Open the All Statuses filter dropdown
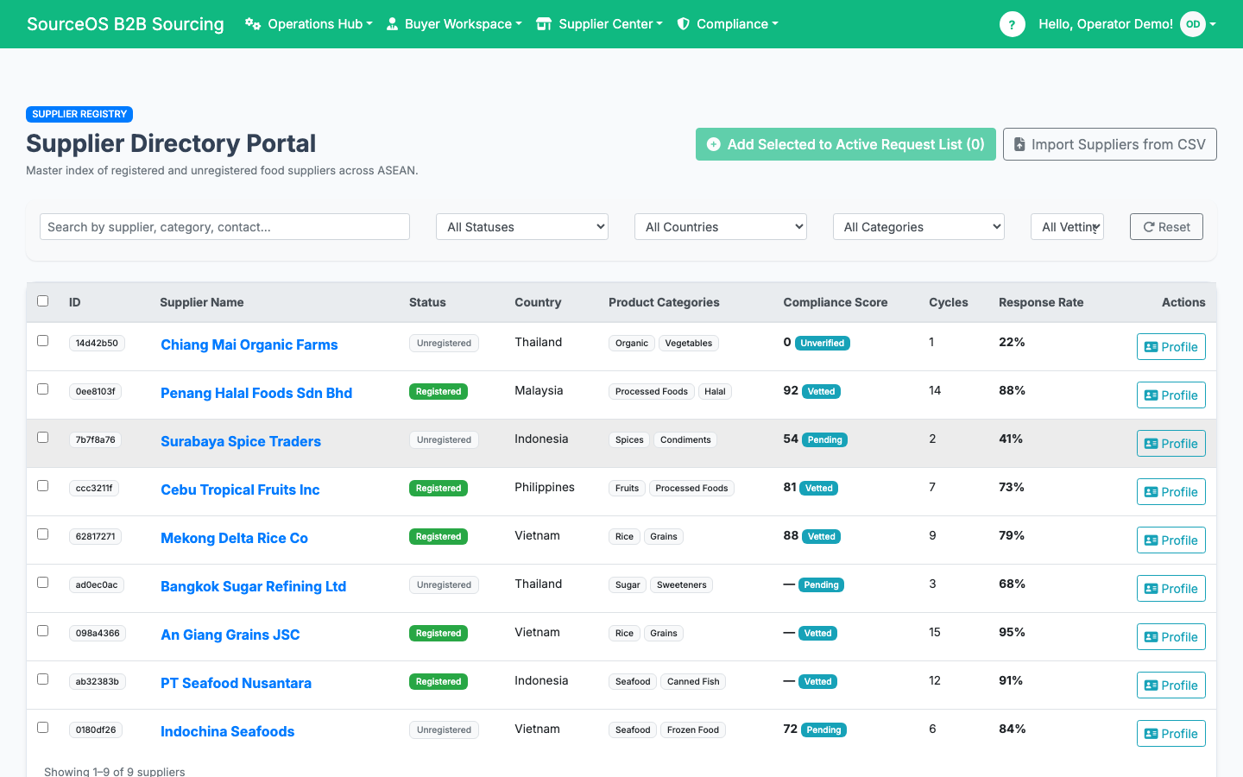This screenshot has height=777, width=1243. pyautogui.click(x=522, y=227)
